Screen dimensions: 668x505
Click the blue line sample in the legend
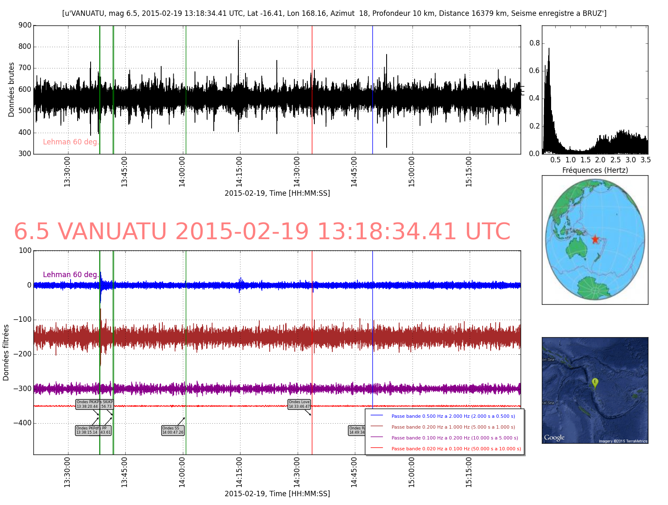click(377, 416)
